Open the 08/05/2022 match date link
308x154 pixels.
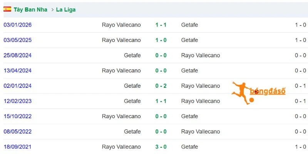click(x=17, y=131)
